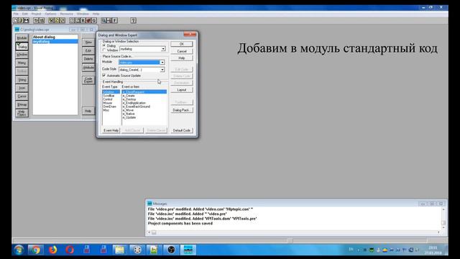Screen dimensions: 460x259
Task: Click the Layout button
Action: click(x=182, y=90)
